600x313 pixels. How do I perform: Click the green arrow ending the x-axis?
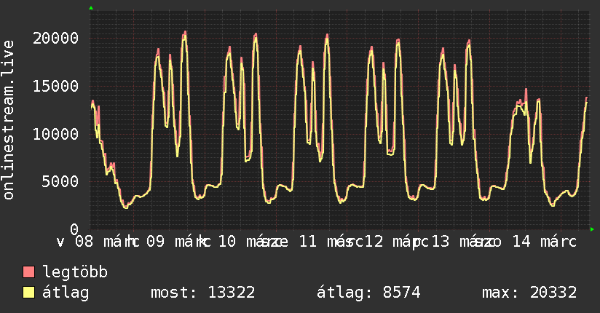pyautogui.click(x=592, y=229)
